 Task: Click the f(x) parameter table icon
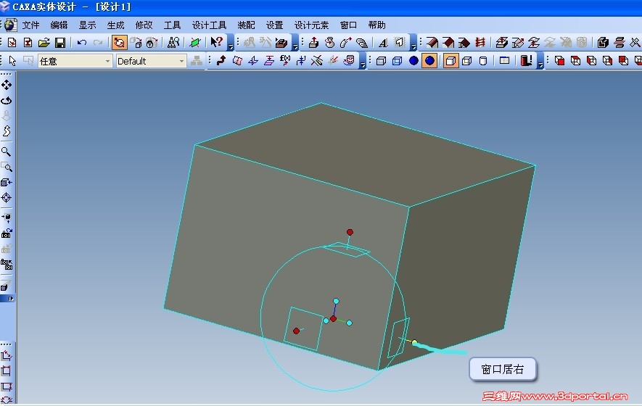[285, 61]
